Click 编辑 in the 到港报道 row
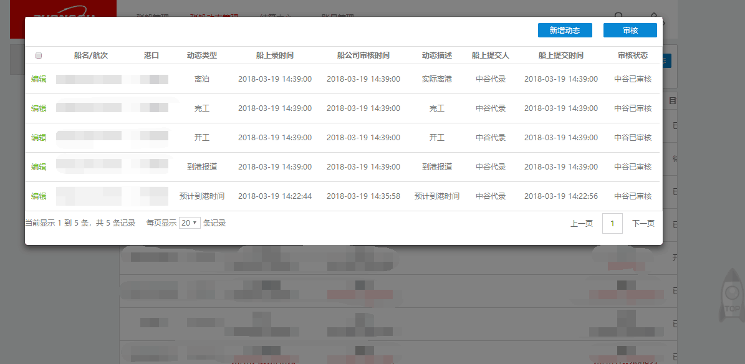 39,167
